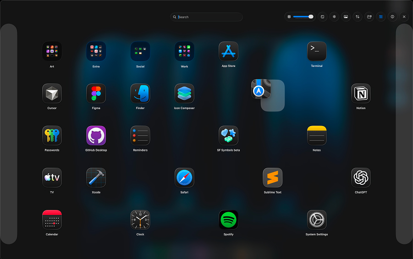This screenshot has width=413, height=259.
Task: Click the snowflake toolbar button
Action: pos(334,17)
